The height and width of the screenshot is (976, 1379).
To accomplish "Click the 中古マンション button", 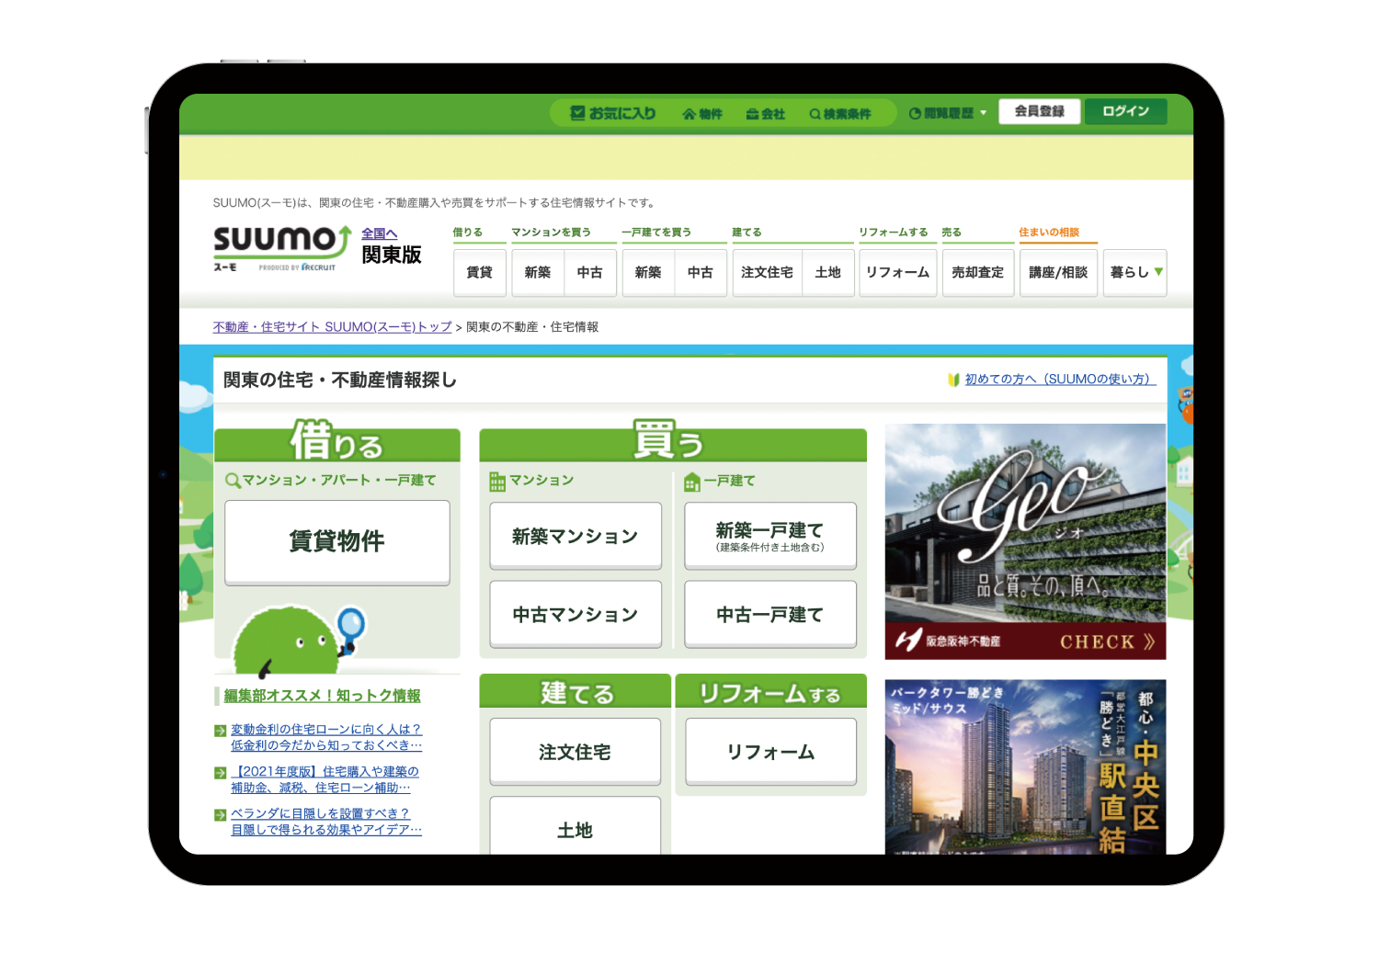I will (x=576, y=614).
